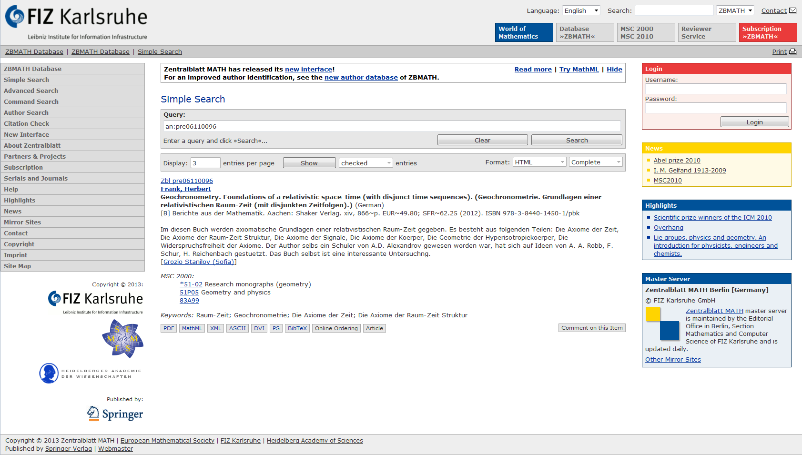Click the Show button
The width and height of the screenshot is (802, 455).
tap(309, 163)
